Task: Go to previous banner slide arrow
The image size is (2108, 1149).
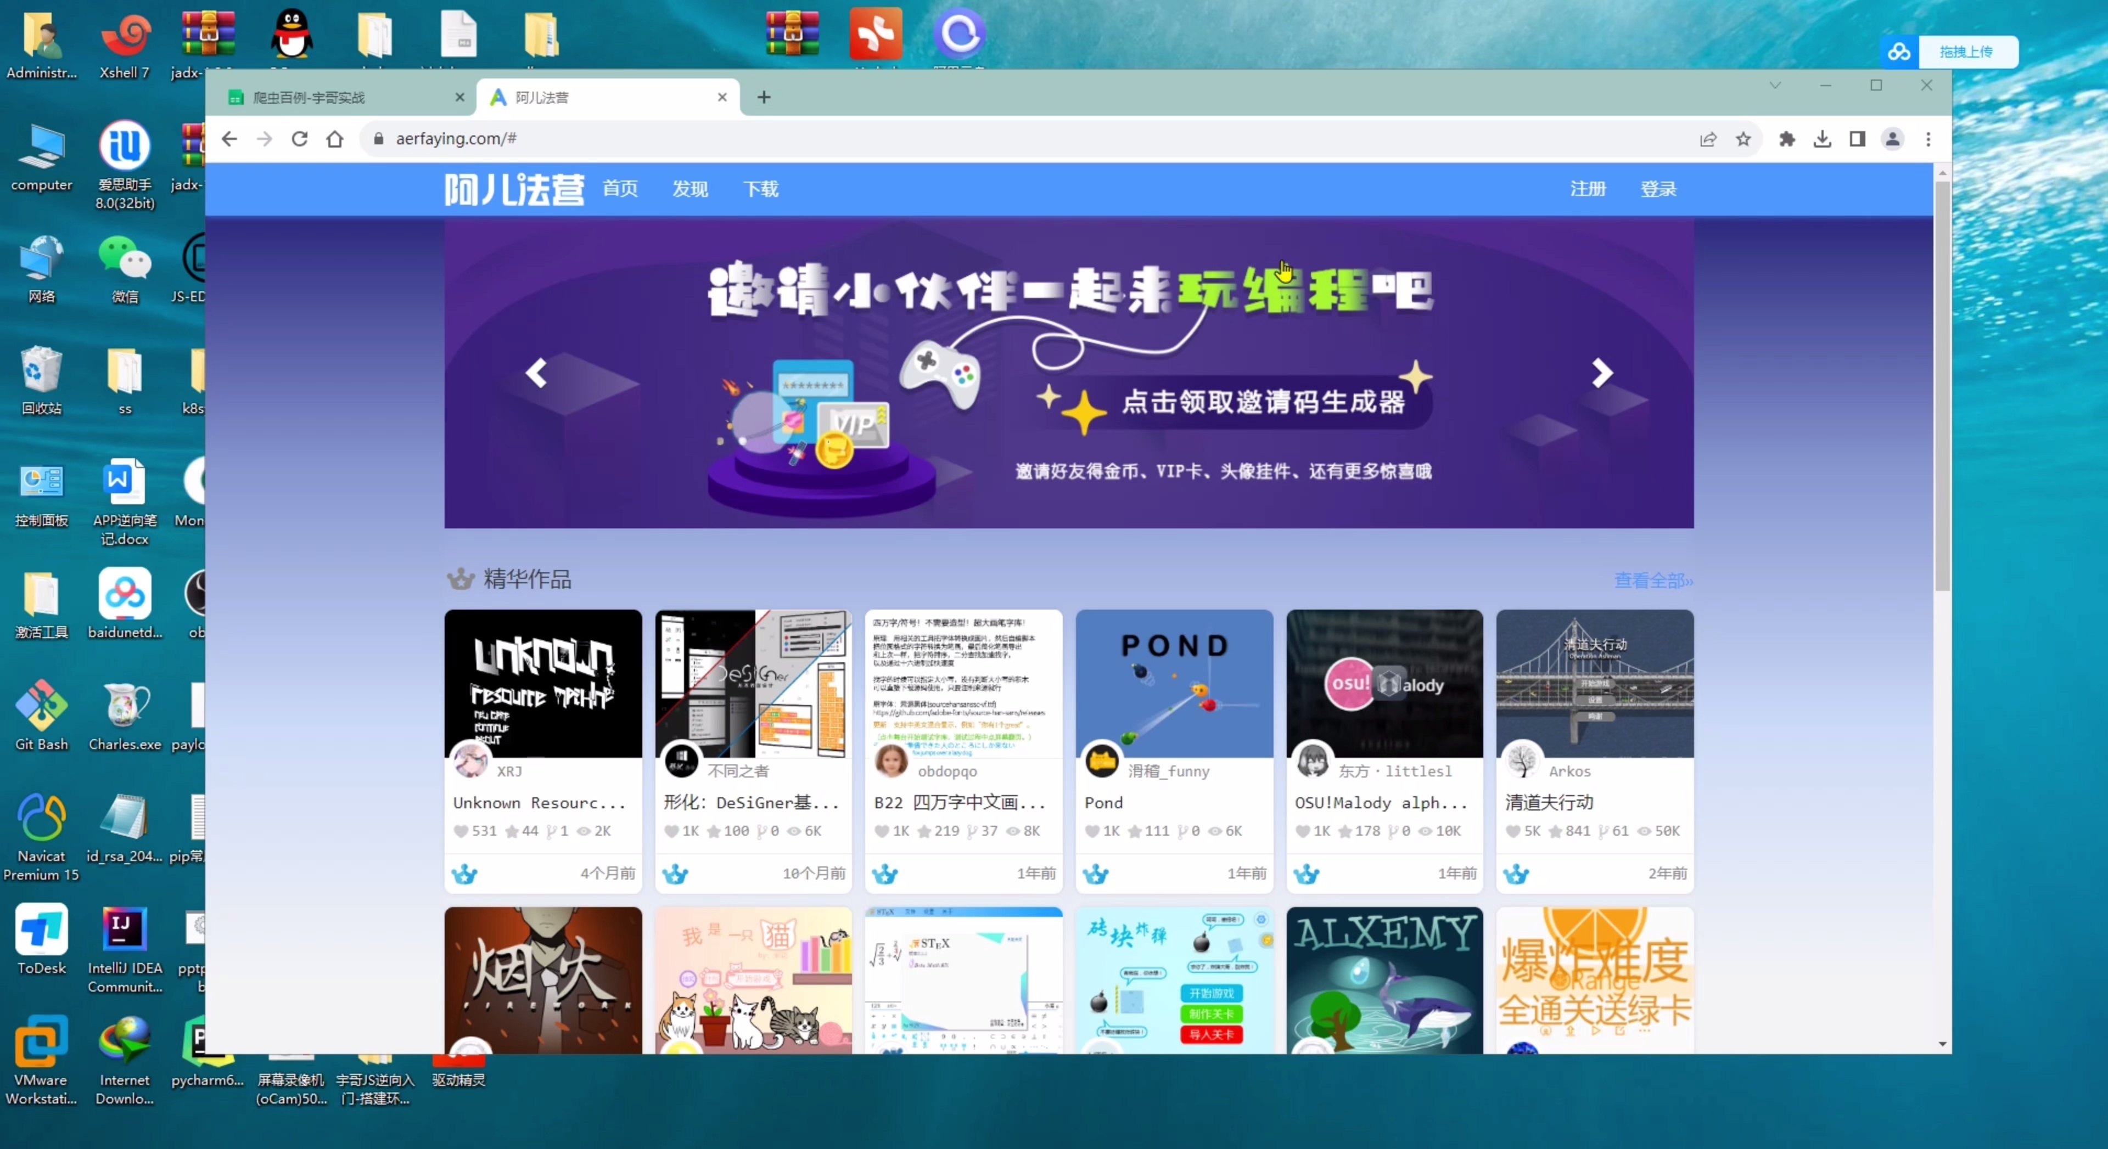Action: [537, 373]
